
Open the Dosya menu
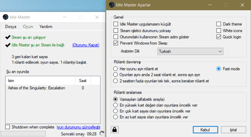pyautogui.click(x=11, y=27)
